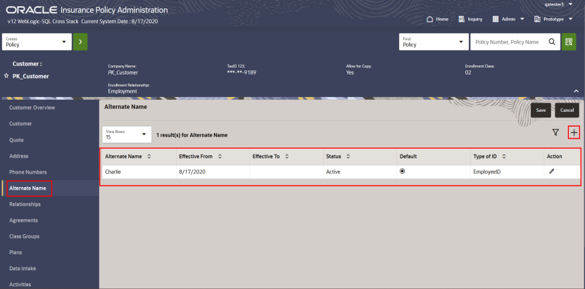Click the Prototype icon

tap(537, 19)
